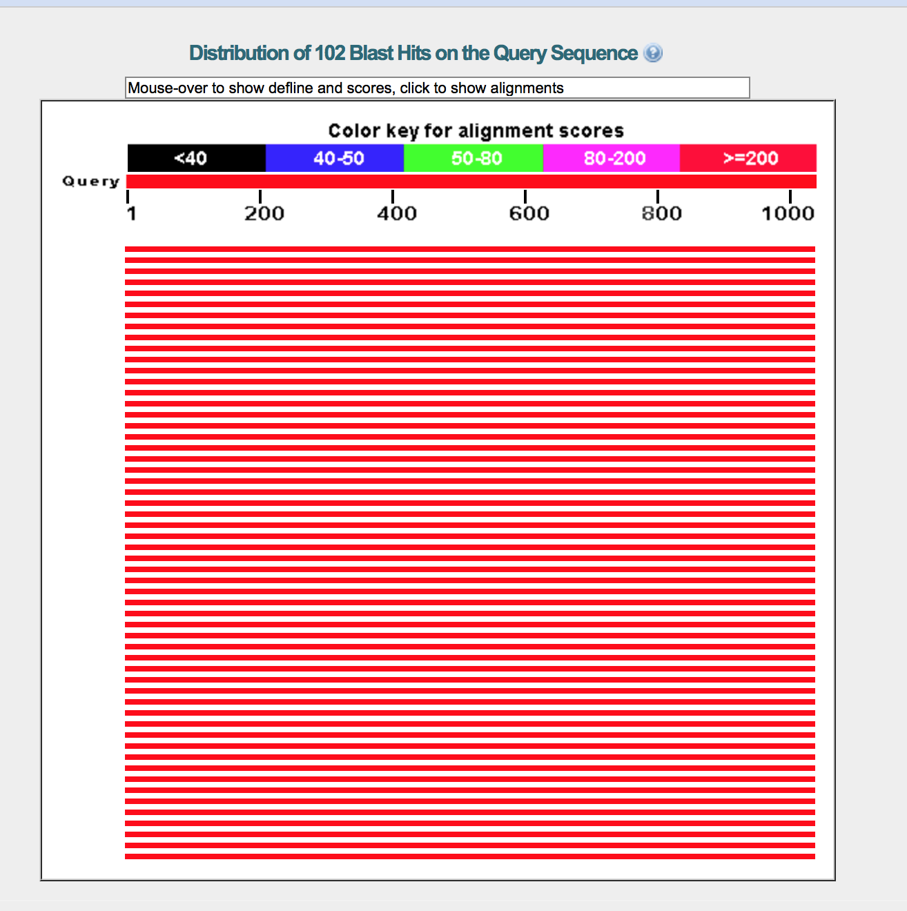
Task: Click the 600 scale label
Action: pyautogui.click(x=529, y=213)
